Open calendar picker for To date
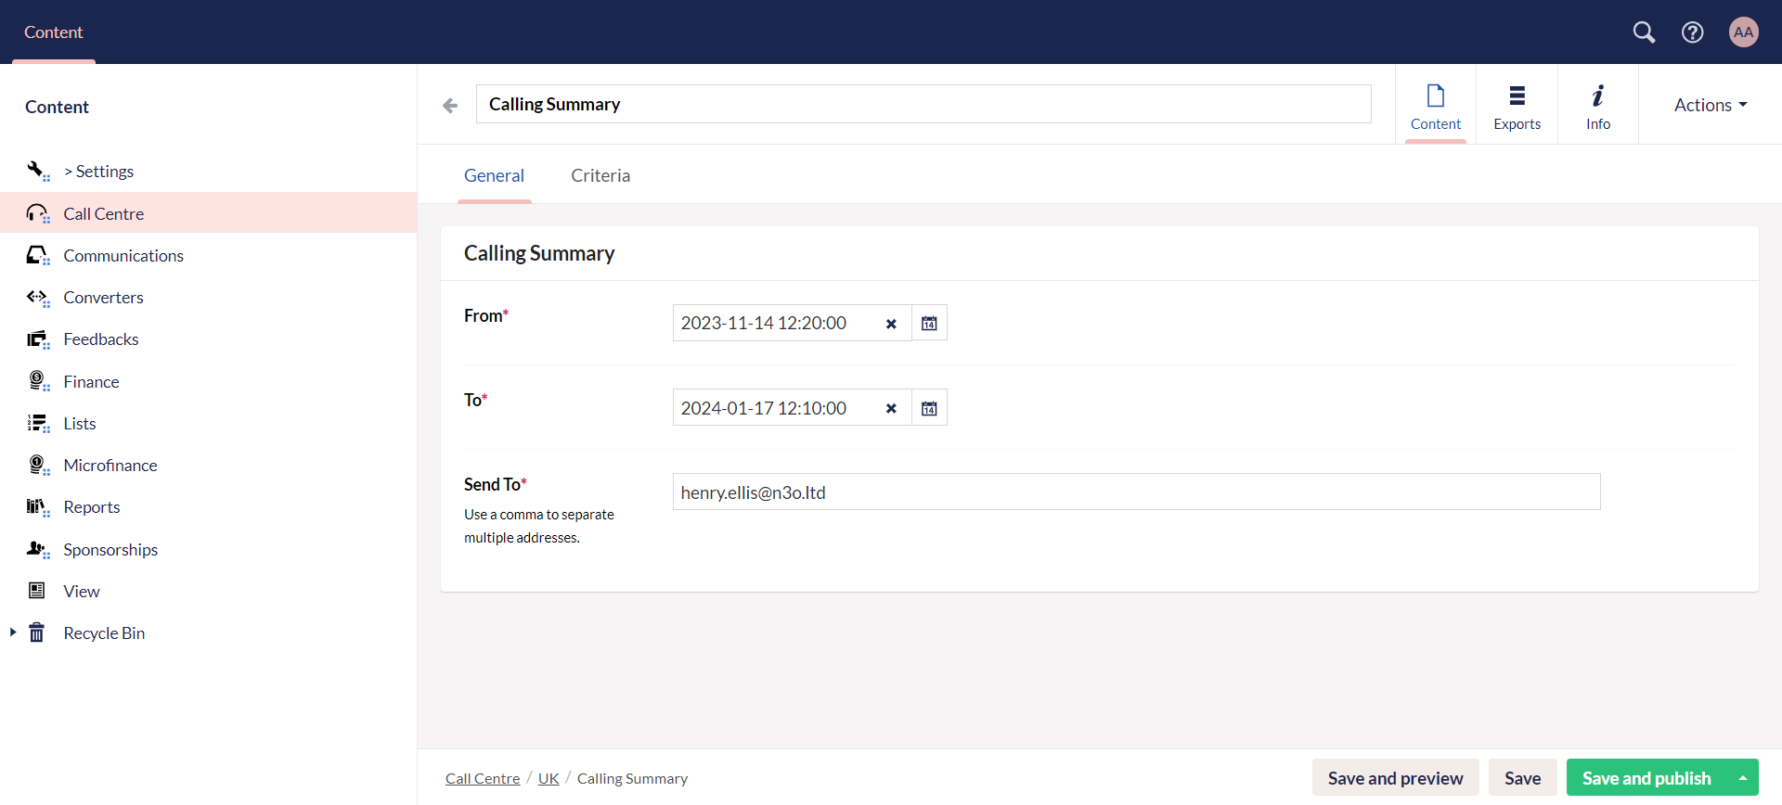This screenshot has width=1782, height=805. [x=929, y=408]
